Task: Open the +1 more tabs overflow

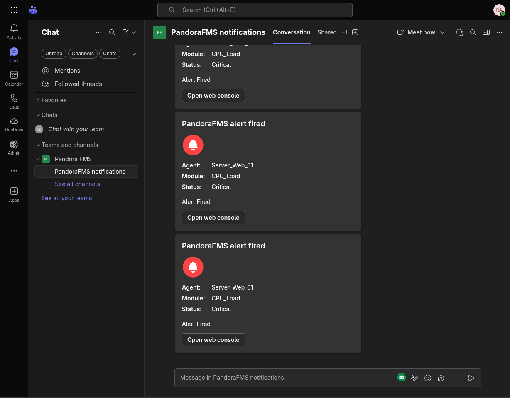Action: click(344, 32)
